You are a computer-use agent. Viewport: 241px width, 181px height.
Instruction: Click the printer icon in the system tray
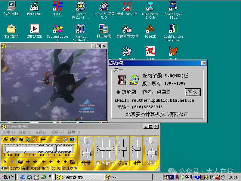223,177
